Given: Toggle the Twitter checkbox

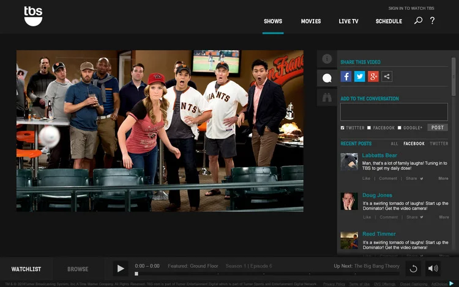Looking at the screenshot, I should coord(342,128).
